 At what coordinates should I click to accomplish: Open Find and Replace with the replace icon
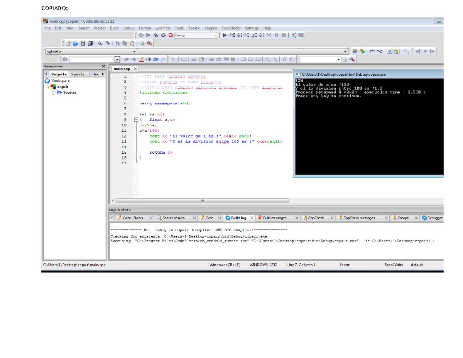pos(149,43)
